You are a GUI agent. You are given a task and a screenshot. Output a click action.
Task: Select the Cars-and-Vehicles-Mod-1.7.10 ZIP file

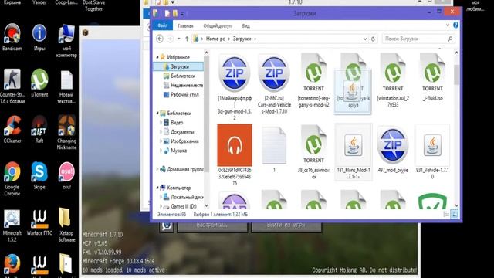274,84
